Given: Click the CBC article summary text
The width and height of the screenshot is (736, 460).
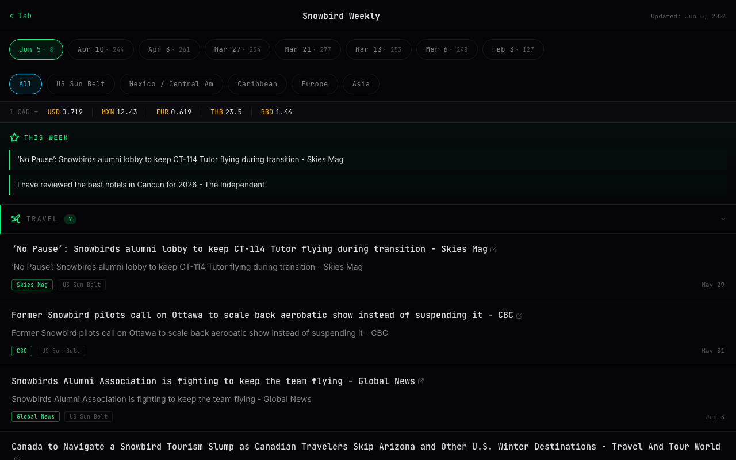Looking at the screenshot, I should coord(200,333).
